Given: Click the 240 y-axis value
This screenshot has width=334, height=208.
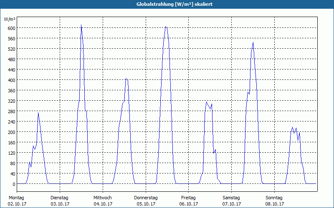Looking at the screenshot, I should point(11,122).
